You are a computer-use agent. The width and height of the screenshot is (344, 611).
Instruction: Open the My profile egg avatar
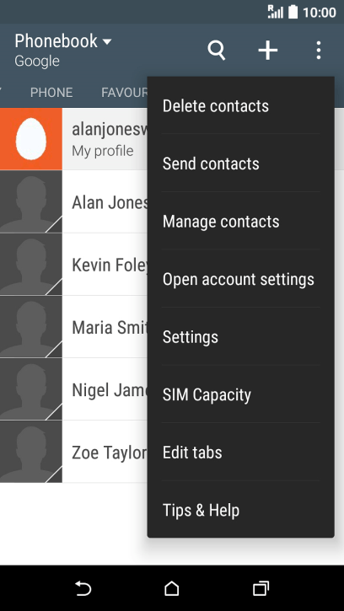(x=31, y=139)
